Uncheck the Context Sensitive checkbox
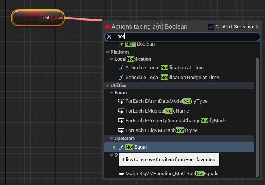The width and height of the screenshot is (265, 185). click(211, 27)
